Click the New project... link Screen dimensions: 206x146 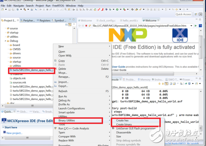point(14,133)
